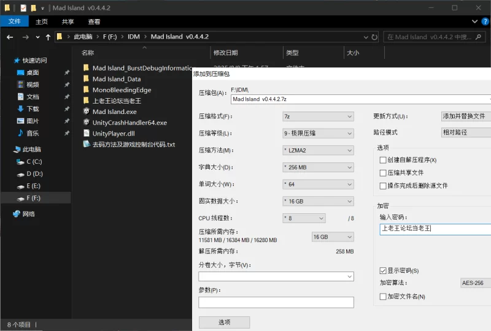This screenshot has height=331, width=491.
Task: Select the 快速访问 star icon
Action: tap(17, 61)
